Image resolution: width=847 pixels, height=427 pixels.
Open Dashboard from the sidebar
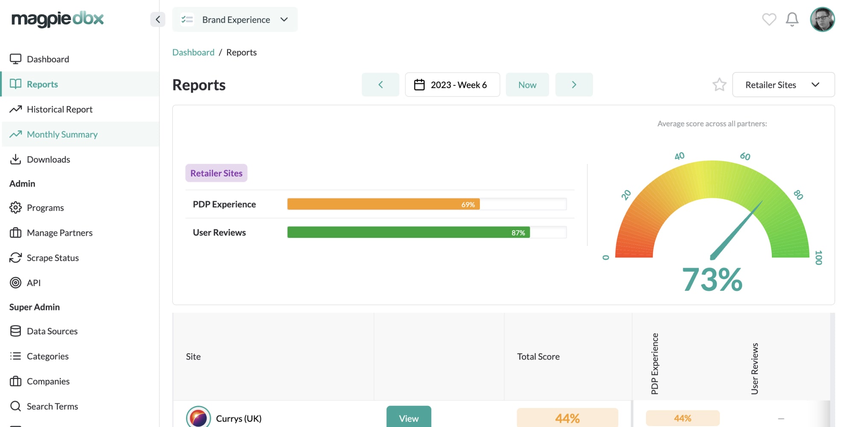point(80,59)
